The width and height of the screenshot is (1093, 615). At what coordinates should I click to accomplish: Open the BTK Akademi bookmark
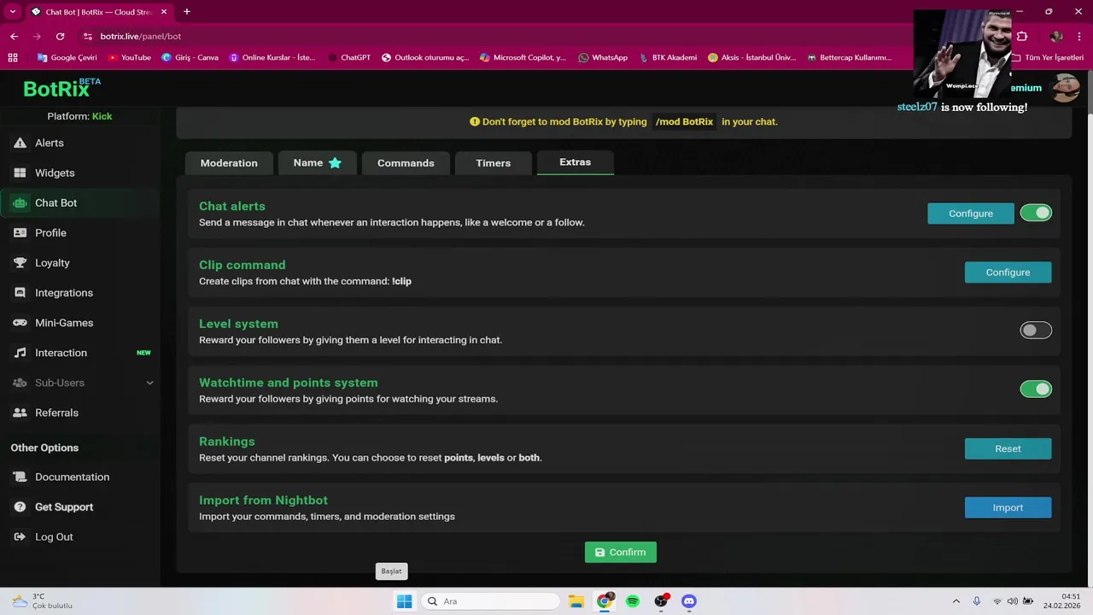(x=668, y=57)
